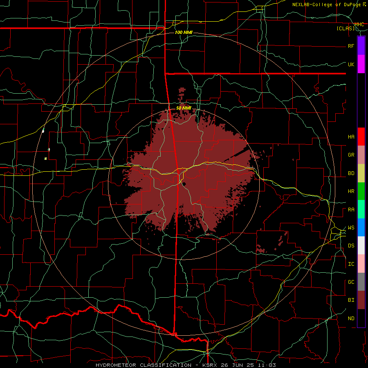Viewport: 368px width, 368px height.
Task: Click the 100 NMI range ring label
Action: (184, 32)
